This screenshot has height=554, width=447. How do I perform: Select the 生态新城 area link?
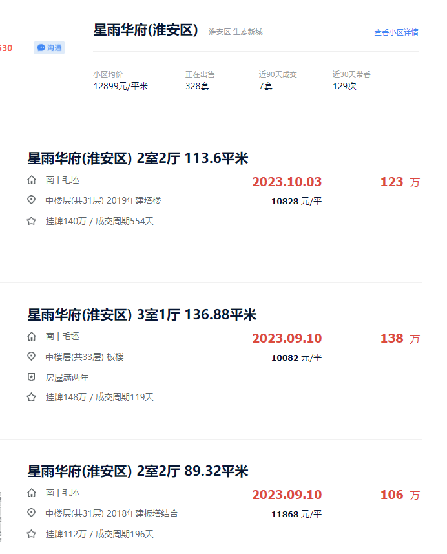coord(248,32)
